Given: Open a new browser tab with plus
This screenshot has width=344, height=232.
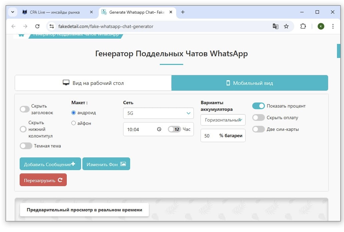Looking at the screenshot, I should point(183,12).
